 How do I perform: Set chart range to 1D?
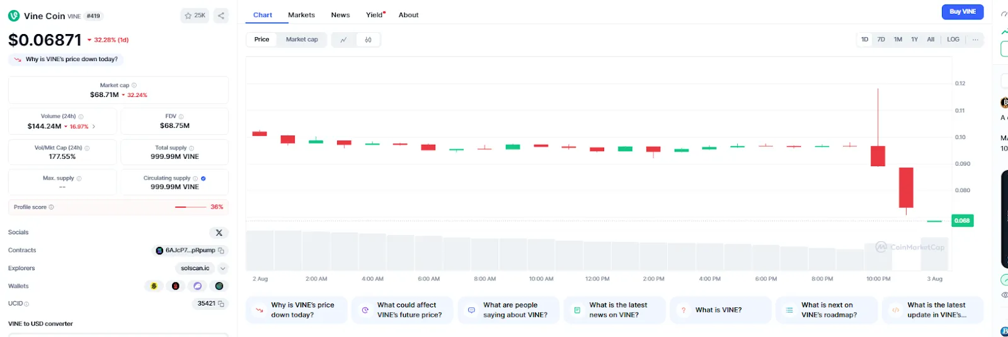point(865,40)
